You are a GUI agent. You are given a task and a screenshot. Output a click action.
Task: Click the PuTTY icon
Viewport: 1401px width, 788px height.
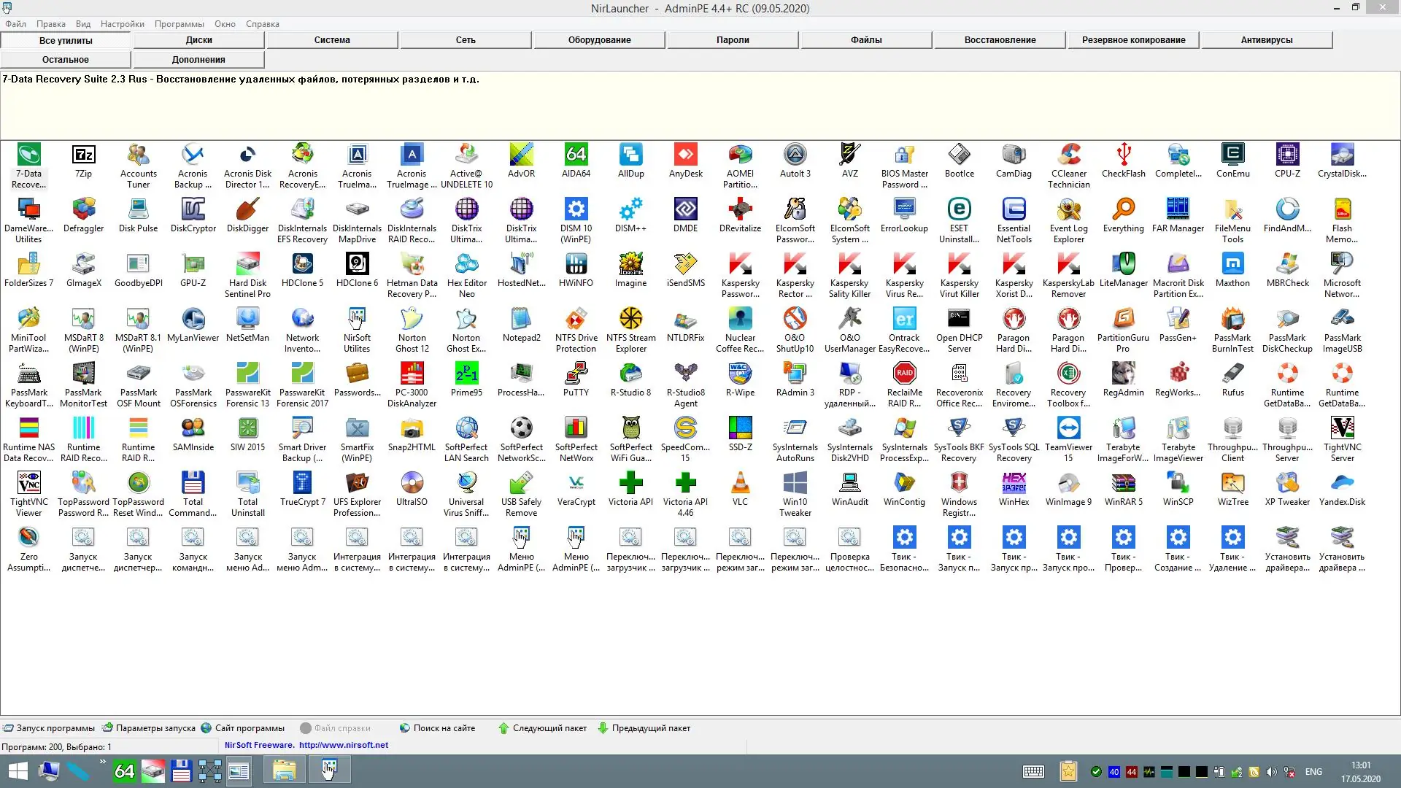576,374
